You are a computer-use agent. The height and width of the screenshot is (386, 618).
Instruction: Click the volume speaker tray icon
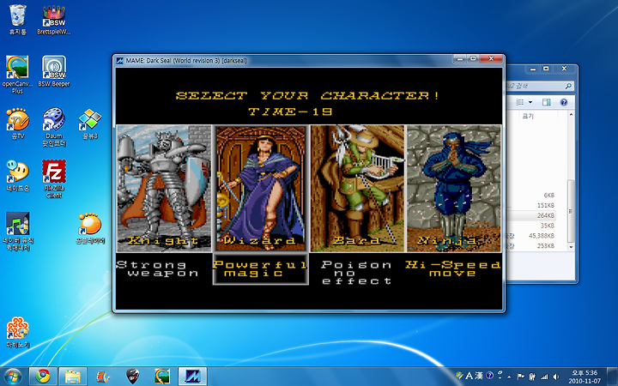pyautogui.click(x=556, y=377)
